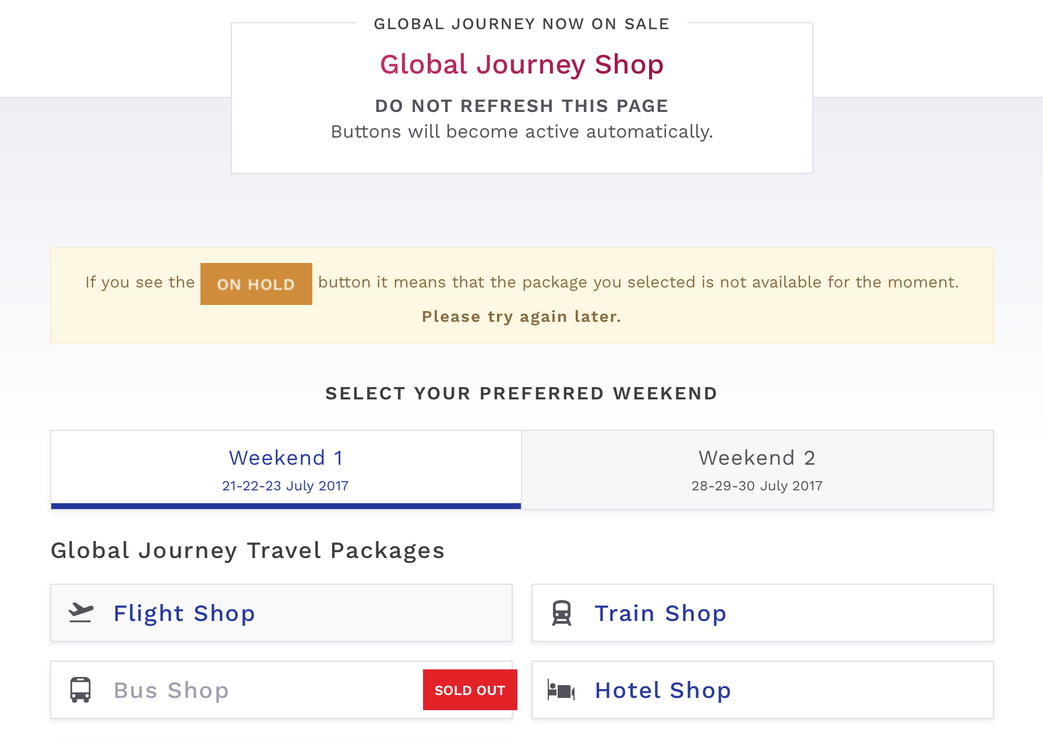1043x737 pixels.
Task: Click the 'Select your preferred weekend' heading
Action: coord(521,394)
